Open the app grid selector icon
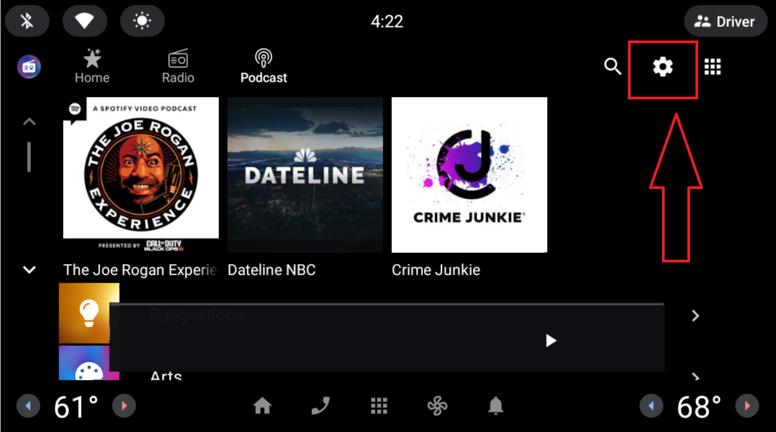The image size is (776, 432). [x=713, y=67]
